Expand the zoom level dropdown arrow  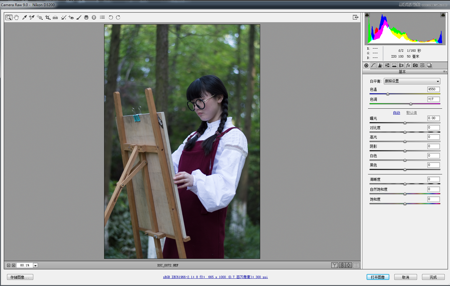point(35,266)
